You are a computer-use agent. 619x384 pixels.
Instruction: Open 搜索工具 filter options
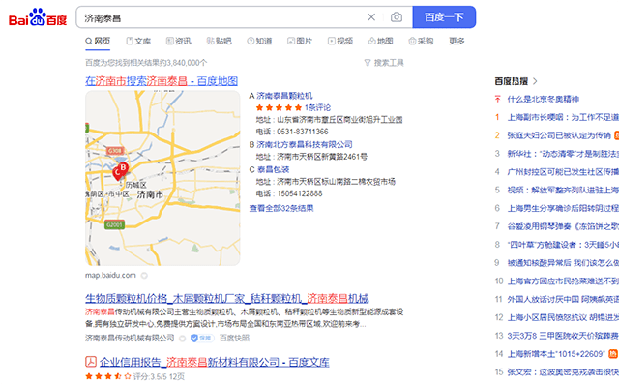(384, 63)
